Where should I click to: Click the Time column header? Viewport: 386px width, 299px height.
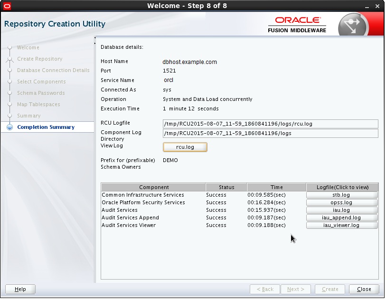coord(277,187)
